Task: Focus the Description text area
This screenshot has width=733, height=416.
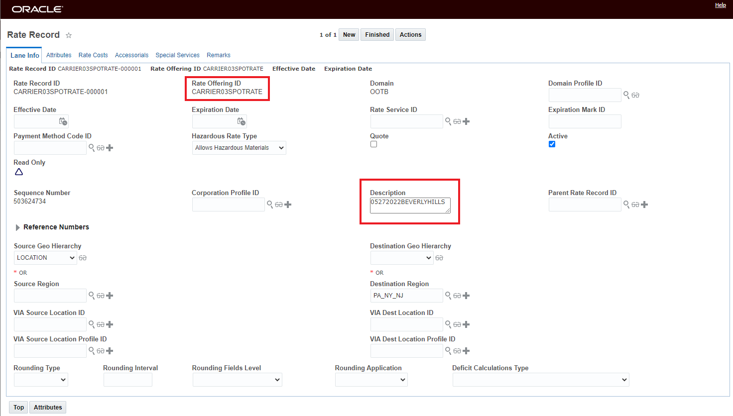Action: tap(410, 206)
